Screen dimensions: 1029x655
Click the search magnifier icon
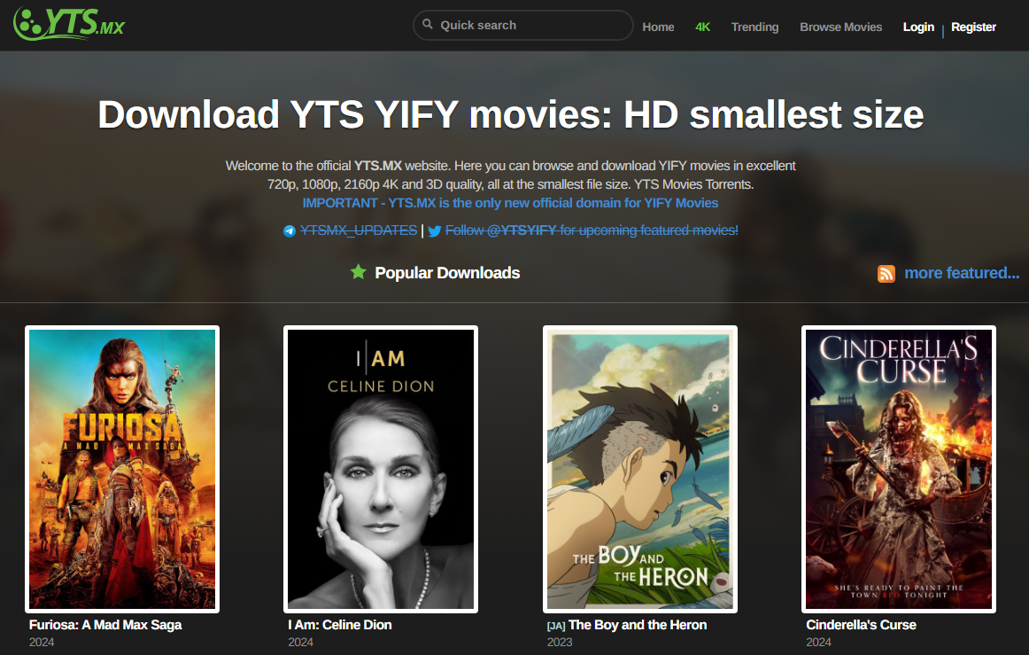coord(427,24)
